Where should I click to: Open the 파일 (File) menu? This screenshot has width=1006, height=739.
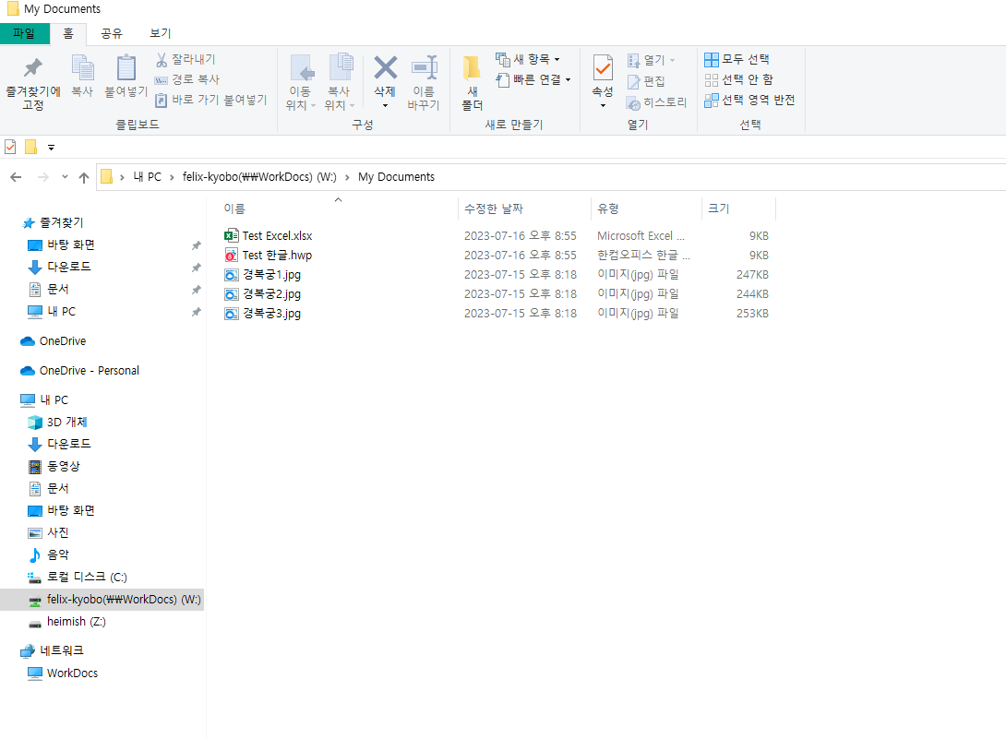[x=24, y=33]
